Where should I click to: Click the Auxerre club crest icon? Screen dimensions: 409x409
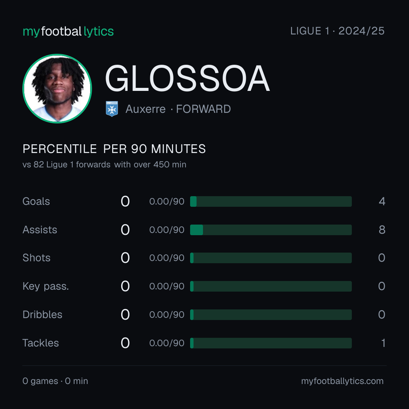(112, 109)
